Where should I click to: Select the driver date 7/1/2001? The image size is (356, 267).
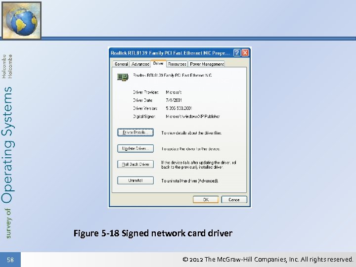pyautogui.click(x=174, y=100)
